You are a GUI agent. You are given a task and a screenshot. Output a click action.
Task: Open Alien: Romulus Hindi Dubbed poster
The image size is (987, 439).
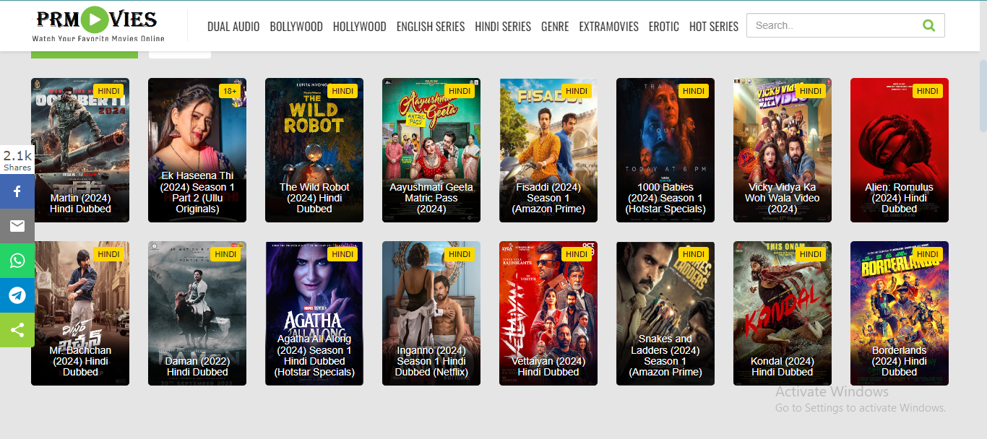pyautogui.click(x=900, y=150)
